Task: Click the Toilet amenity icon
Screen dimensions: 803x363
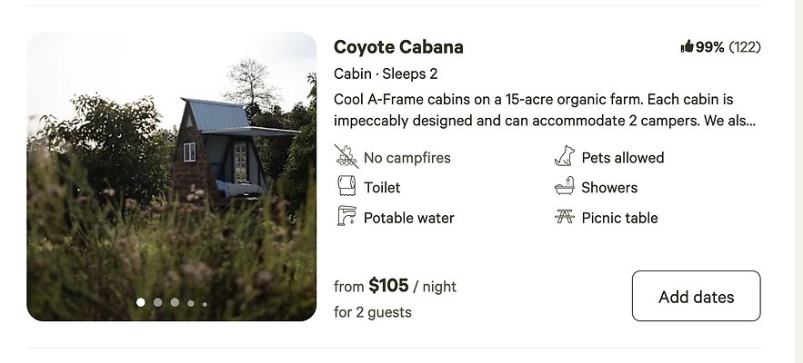Action: (x=346, y=187)
